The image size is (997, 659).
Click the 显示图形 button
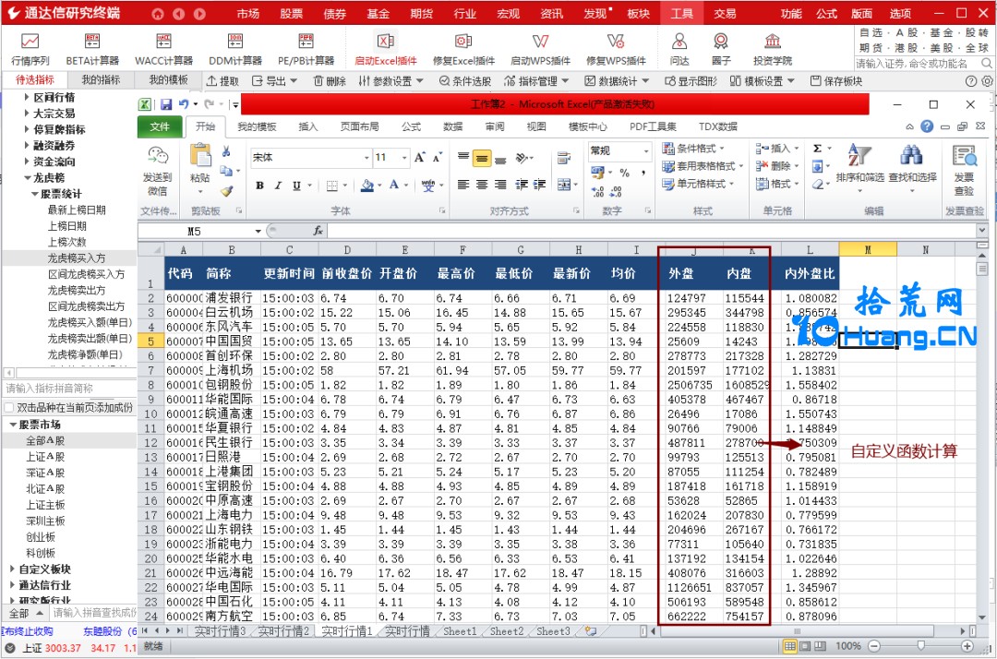tap(691, 80)
